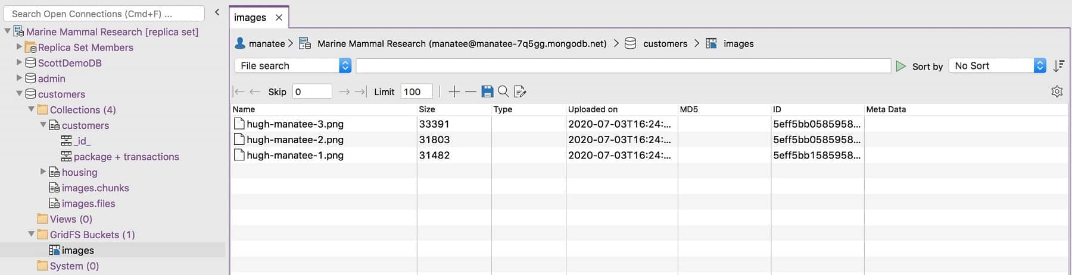Click the magnifier view file icon

click(503, 91)
